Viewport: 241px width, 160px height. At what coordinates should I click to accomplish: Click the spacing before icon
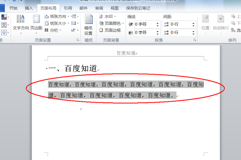pos(166,24)
